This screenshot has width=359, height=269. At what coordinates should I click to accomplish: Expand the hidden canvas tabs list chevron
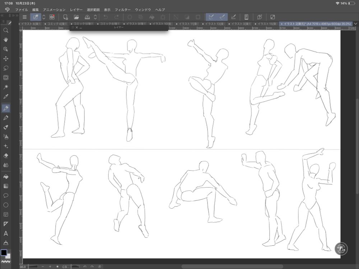click(x=355, y=24)
